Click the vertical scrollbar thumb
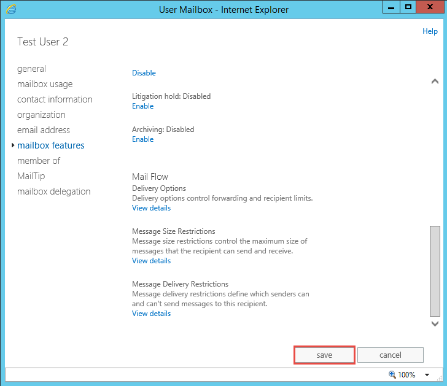Screen dimensions: 447x386 [435, 271]
